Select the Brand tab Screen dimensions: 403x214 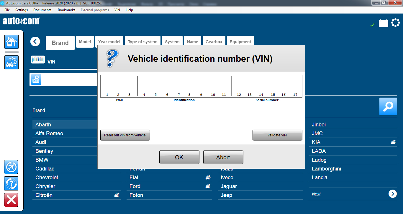pyautogui.click(x=60, y=43)
